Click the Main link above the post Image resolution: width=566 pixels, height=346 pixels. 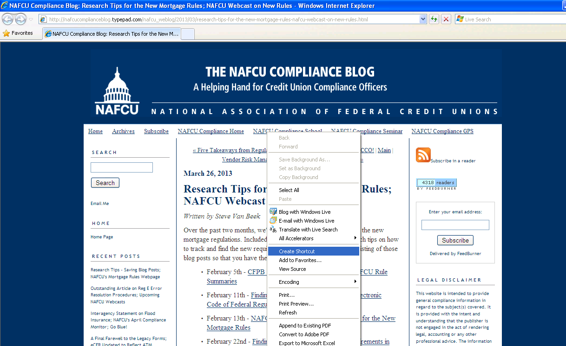(384, 150)
